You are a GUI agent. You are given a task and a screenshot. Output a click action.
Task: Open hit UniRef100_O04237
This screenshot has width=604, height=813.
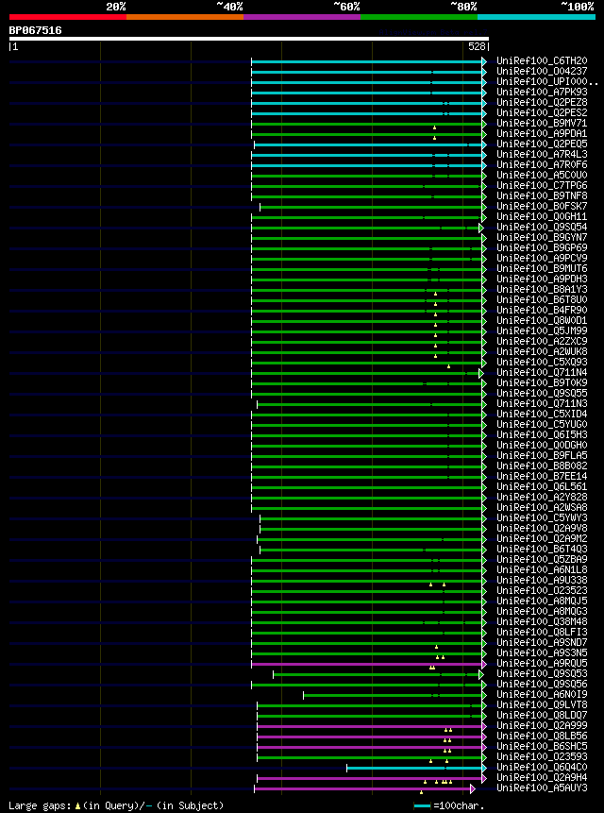click(x=542, y=72)
